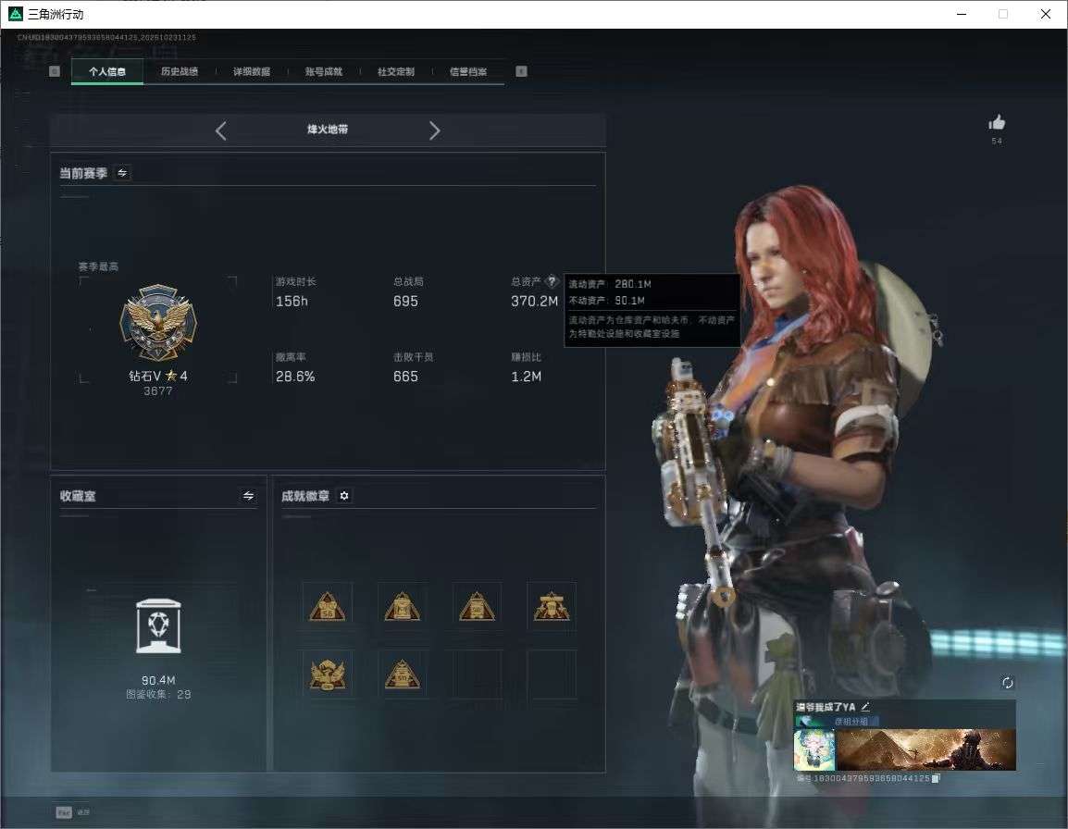Click the player avatar thumbnail
The width and height of the screenshot is (1068, 829).
pos(814,750)
